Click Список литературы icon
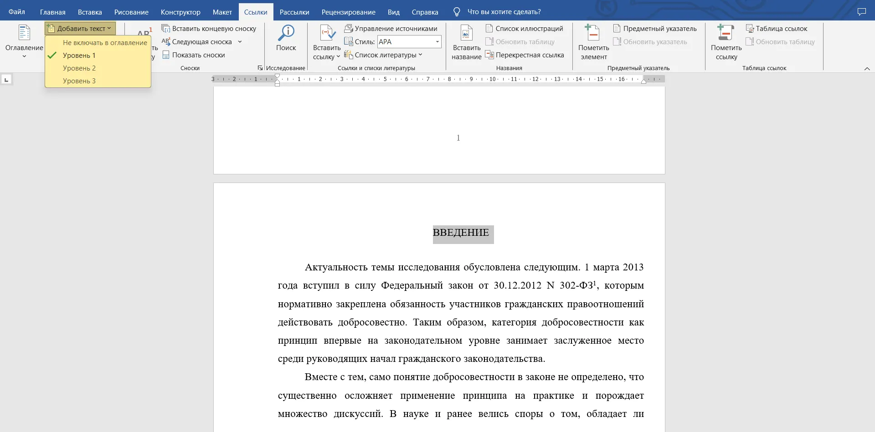Viewport: 875px width, 432px height. (x=349, y=55)
